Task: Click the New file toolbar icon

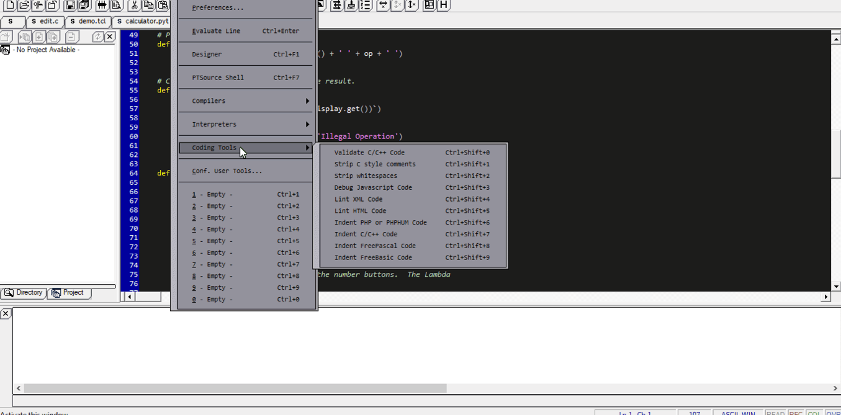Action: (x=9, y=6)
